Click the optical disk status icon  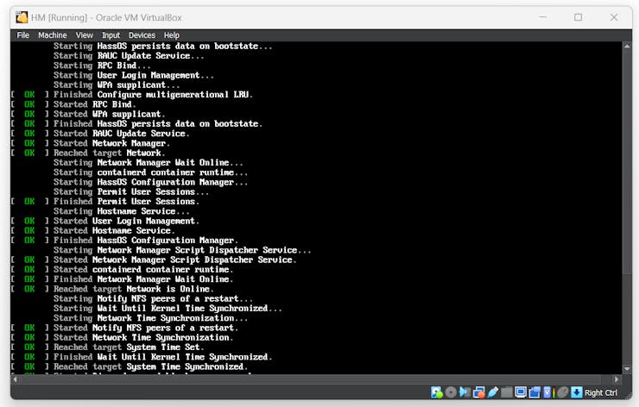pos(451,392)
